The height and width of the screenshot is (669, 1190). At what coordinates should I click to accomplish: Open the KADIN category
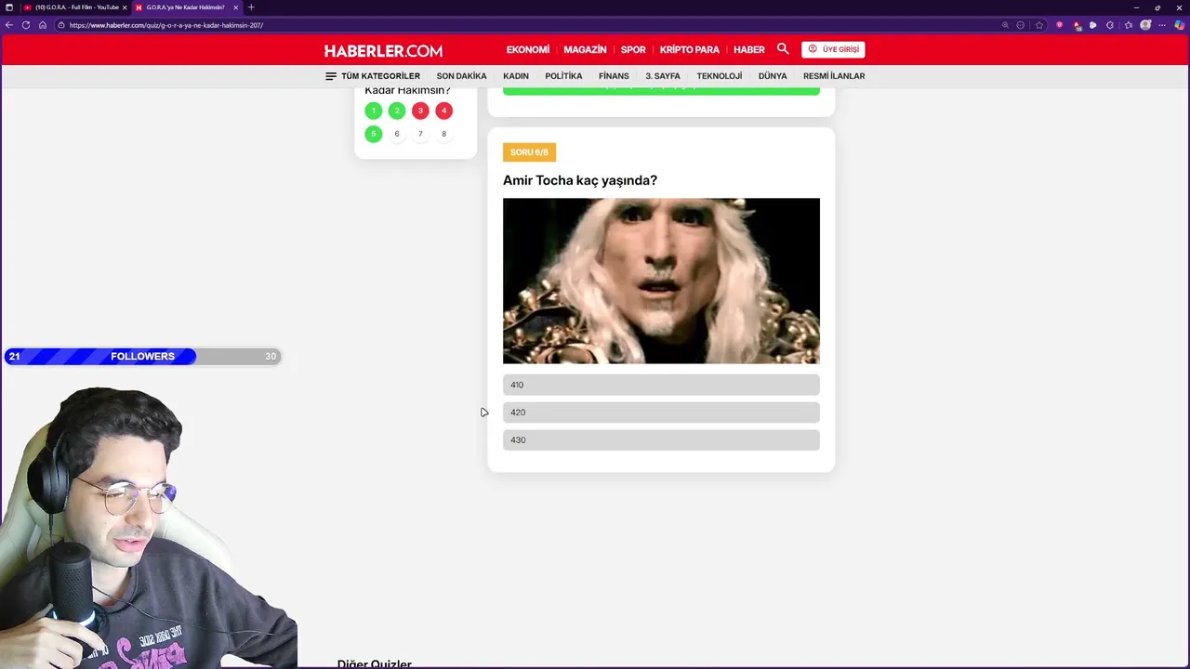point(516,76)
